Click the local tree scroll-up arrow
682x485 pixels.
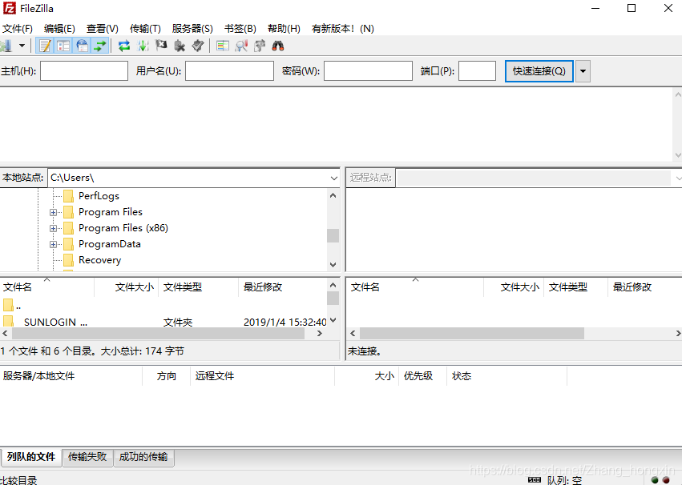[x=333, y=195]
